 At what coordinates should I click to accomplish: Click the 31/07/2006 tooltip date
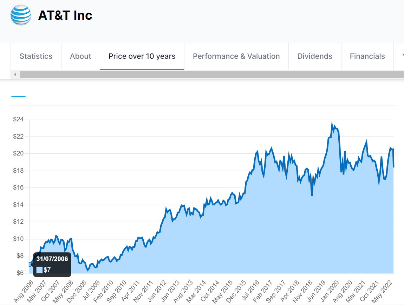[x=52, y=259]
